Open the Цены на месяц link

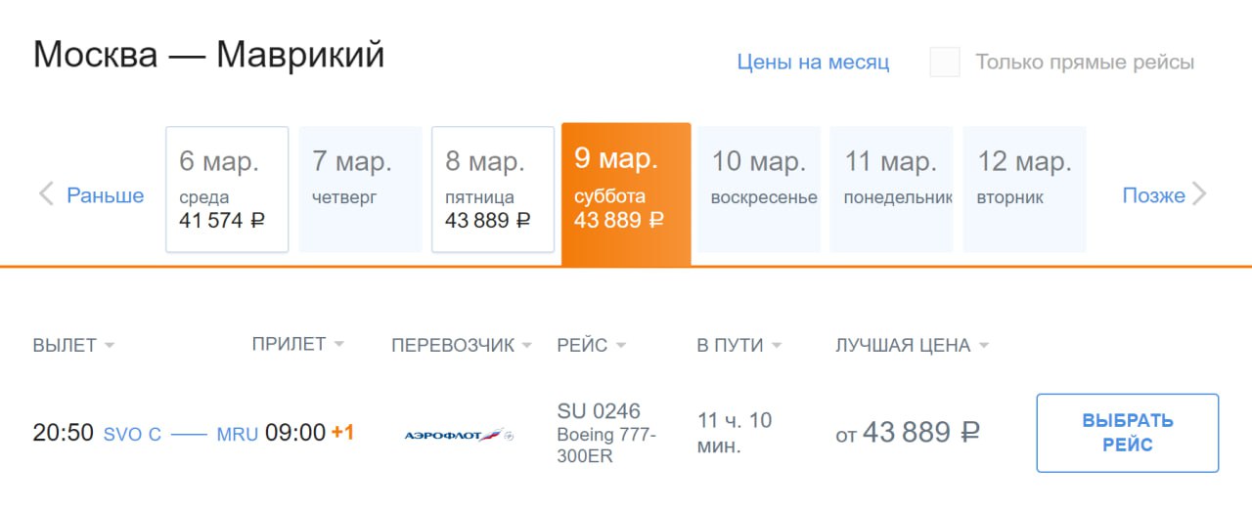(813, 63)
